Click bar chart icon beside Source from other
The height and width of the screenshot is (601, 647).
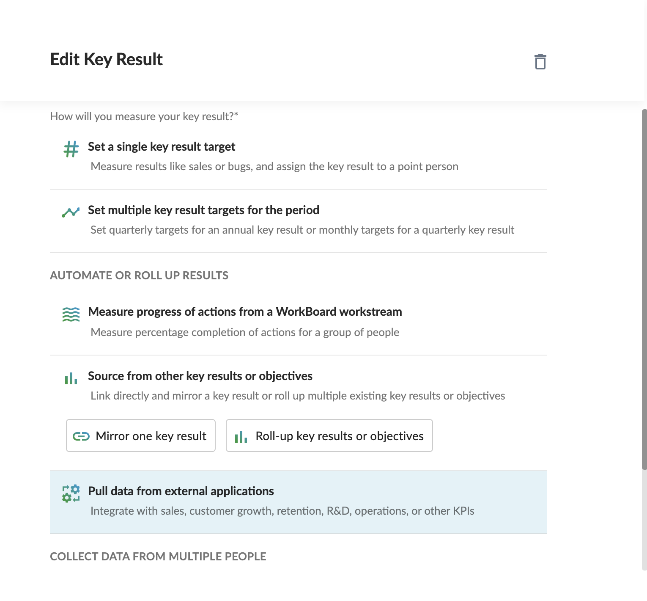pos(71,378)
